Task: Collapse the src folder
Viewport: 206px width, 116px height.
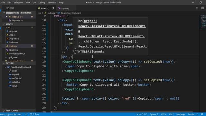Action: tap(6, 27)
